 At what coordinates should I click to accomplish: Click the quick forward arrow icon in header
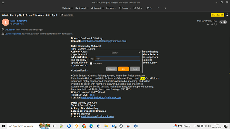click(x=212, y=24)
